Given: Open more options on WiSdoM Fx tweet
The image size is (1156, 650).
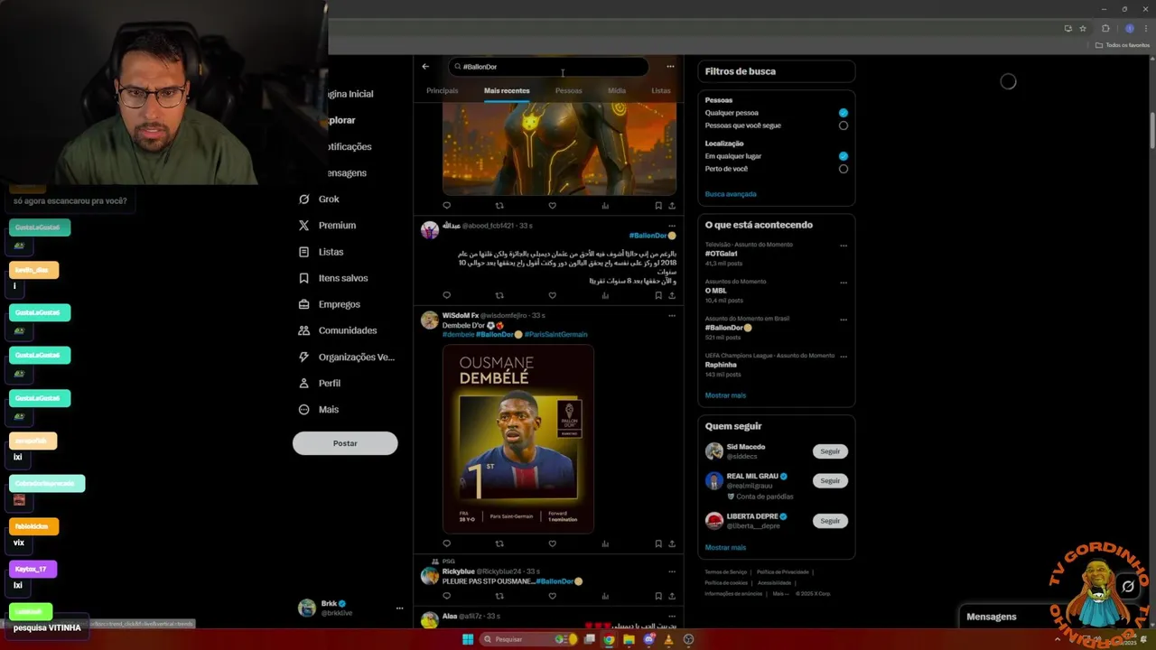Looking at the screenshot, I should pos(671,316).
